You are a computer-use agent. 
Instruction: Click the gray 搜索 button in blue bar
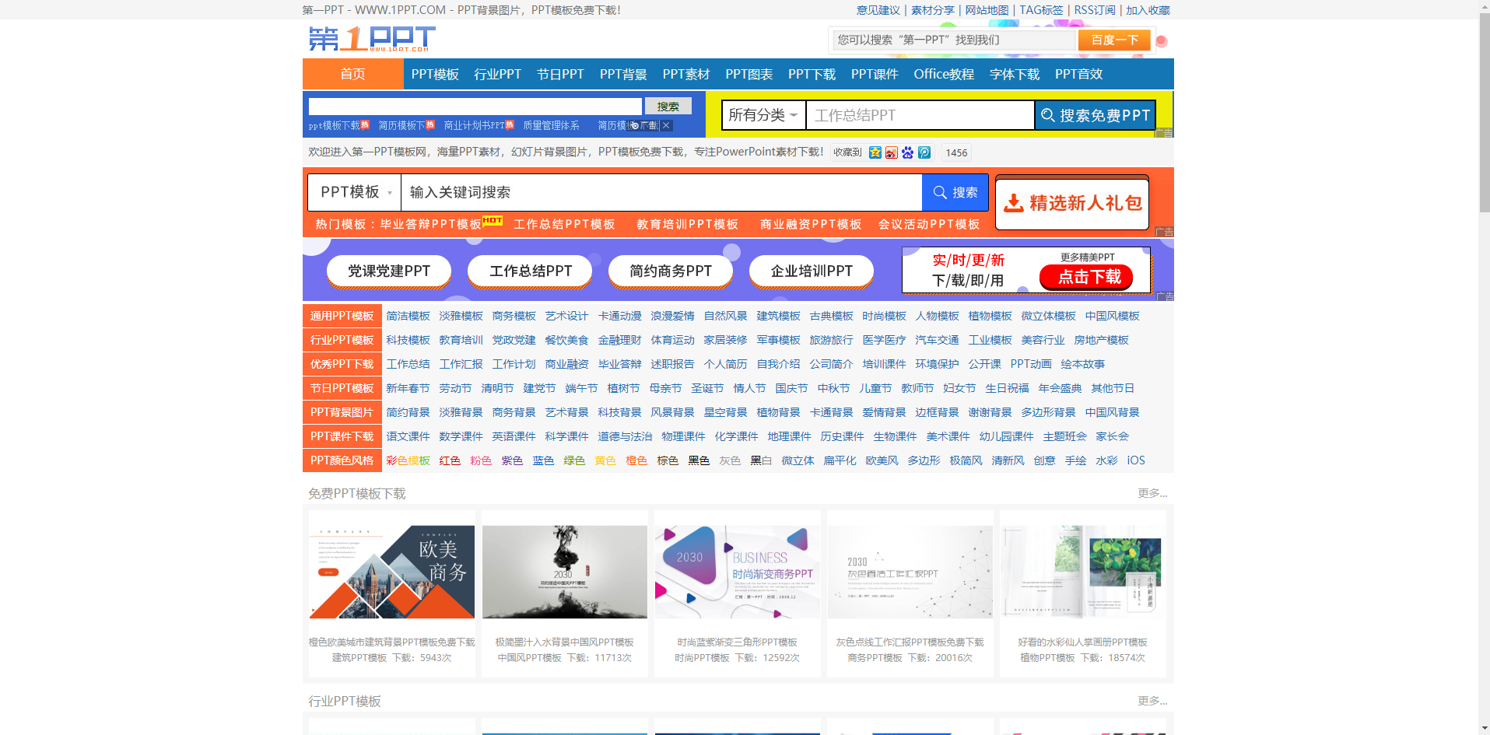[668, 106]
